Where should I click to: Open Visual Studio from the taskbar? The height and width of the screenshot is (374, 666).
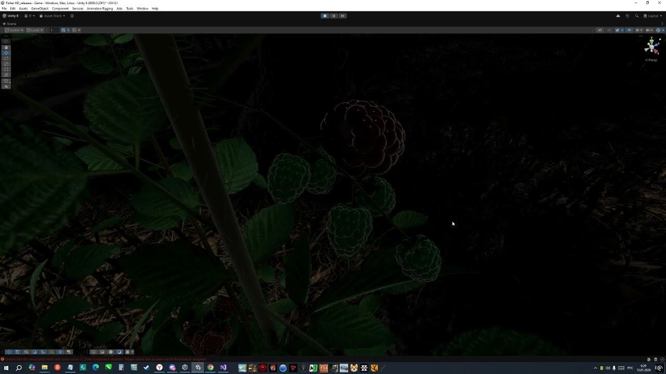point(223,368)
